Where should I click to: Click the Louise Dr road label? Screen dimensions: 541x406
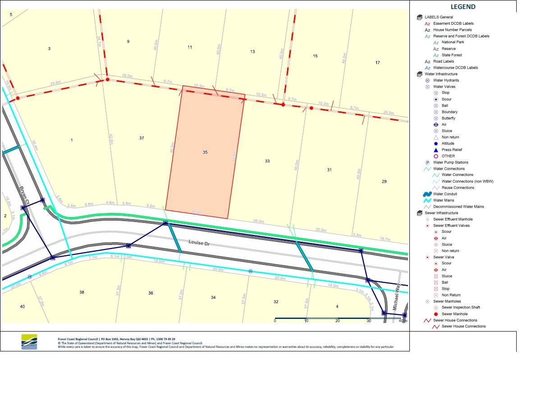pyautogui.click(x=210, y=243)
